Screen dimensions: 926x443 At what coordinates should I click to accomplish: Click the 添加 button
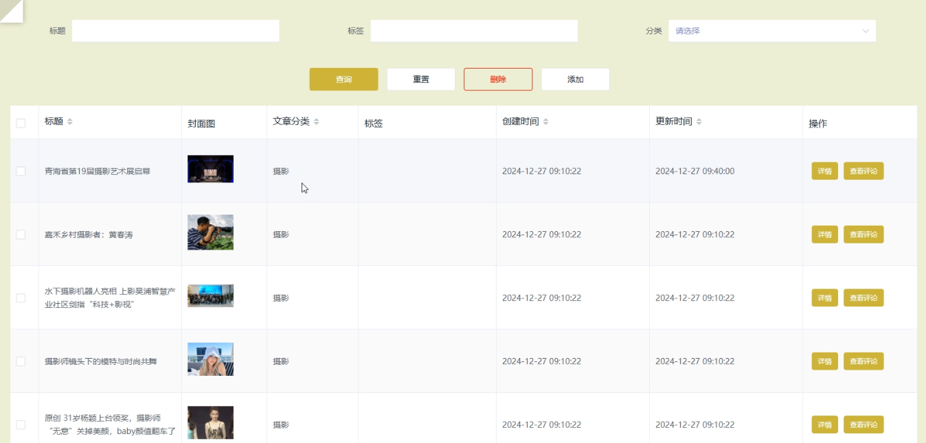(x=576, y=80)
